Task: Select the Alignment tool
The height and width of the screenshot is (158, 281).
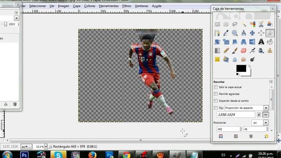Action: tap(261, 33)
